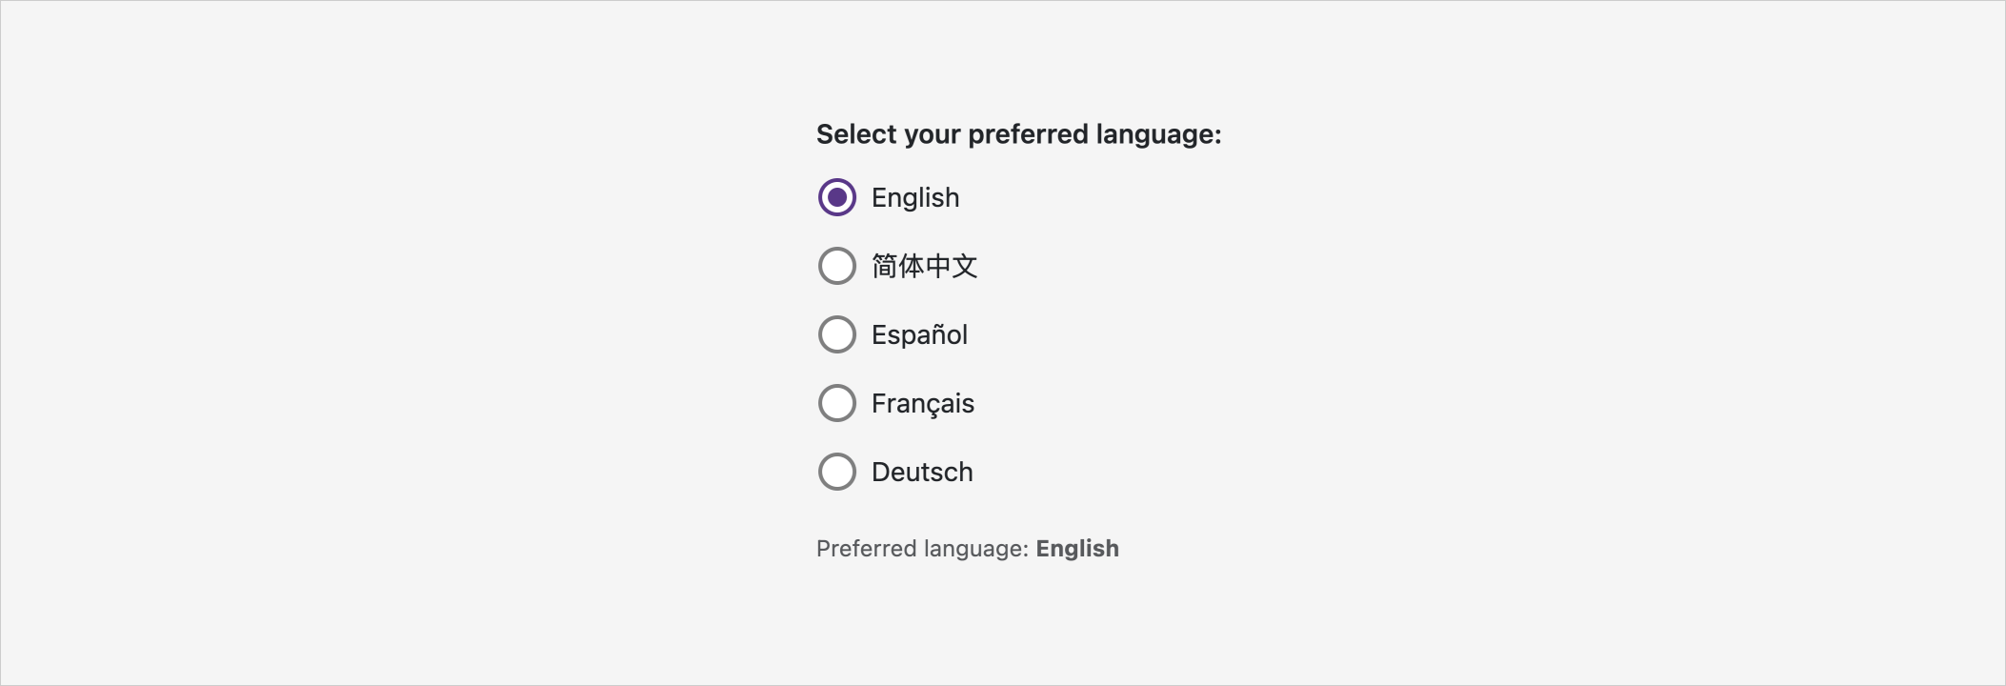
Task: Click the heading Select your preferred language
Action: tap(1018, 134)
